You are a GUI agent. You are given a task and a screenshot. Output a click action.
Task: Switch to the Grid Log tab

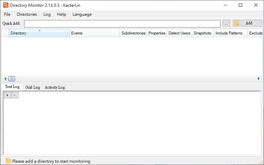point(33,87)
